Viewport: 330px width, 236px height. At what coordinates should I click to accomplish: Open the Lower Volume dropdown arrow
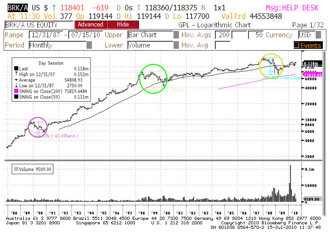pos(176,45)
